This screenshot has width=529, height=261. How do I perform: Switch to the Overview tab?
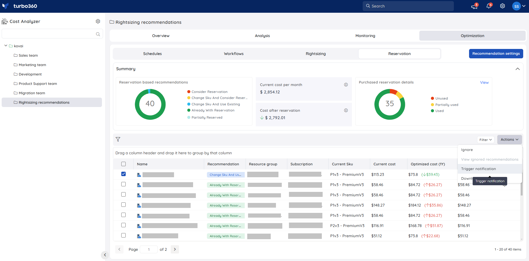161,36
